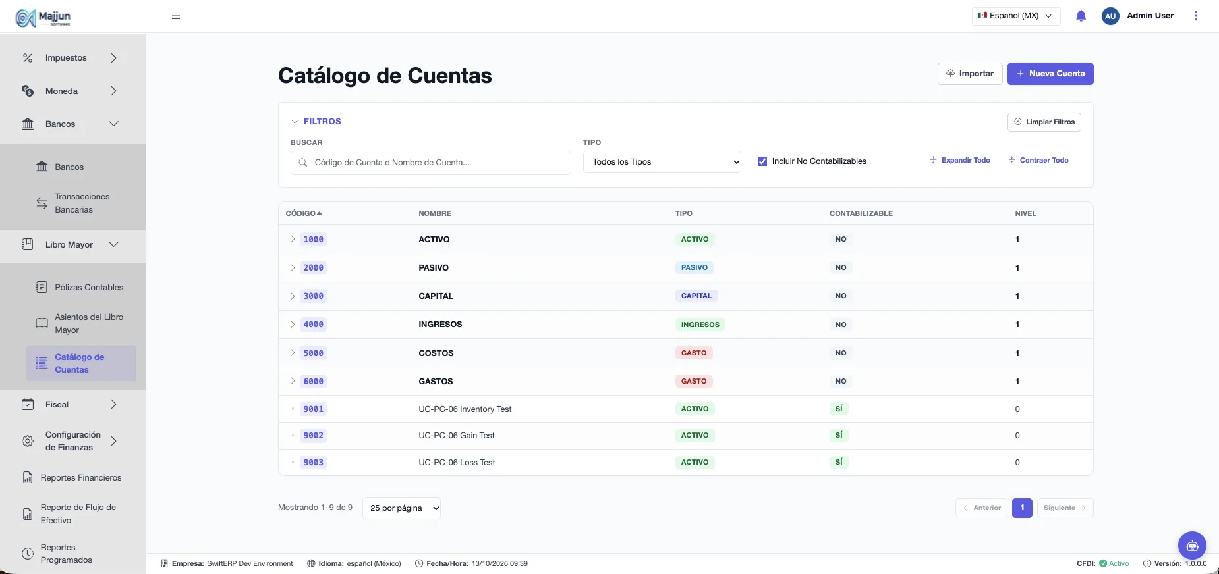Collapse the FILTROS section
This screenshot has width=1219, height=574.
tap(316, 122)
